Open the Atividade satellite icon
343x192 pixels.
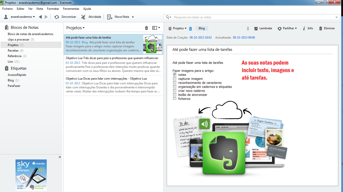pyautogui.click(x=83, y=17)
